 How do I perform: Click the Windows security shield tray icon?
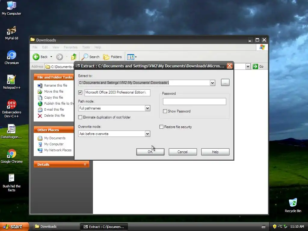275,226
